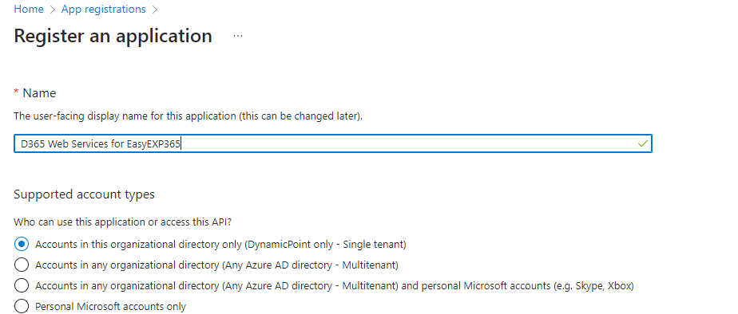
Task: Select Multitenant and personal Microsoft accounts radio
Action: pos(22,285)
